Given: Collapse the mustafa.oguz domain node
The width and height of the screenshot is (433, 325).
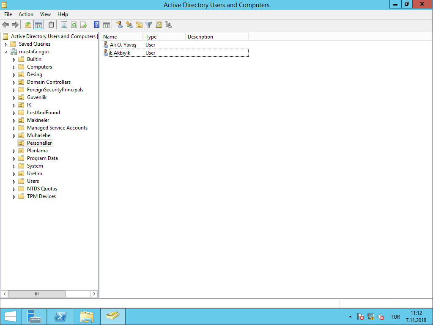Looking at the screenshot, I should (6, 52).
